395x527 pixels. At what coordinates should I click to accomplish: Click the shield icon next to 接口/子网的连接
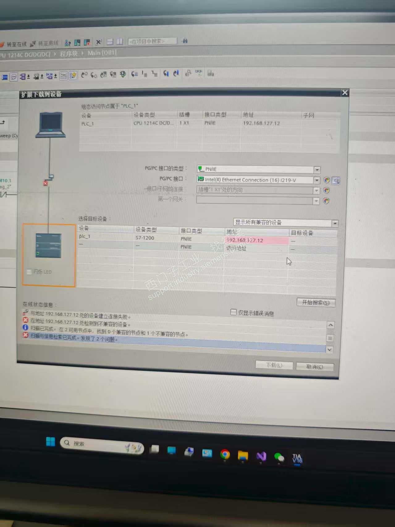click(326, 191)
